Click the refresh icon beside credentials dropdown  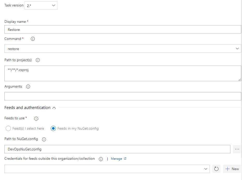click(x=216, y=169)
